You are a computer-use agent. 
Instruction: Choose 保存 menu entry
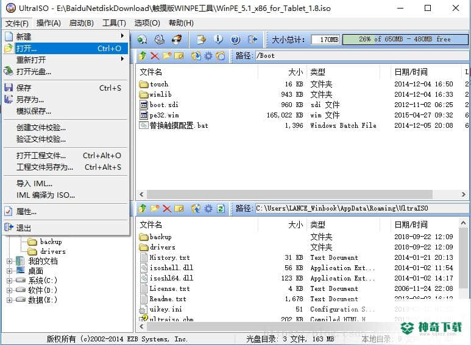pos(66,88)
